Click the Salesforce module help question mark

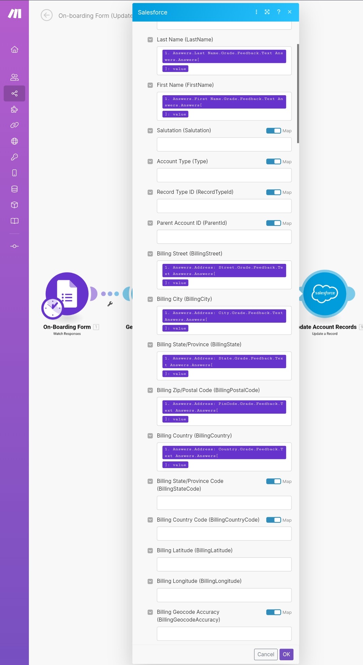point(279,12)
